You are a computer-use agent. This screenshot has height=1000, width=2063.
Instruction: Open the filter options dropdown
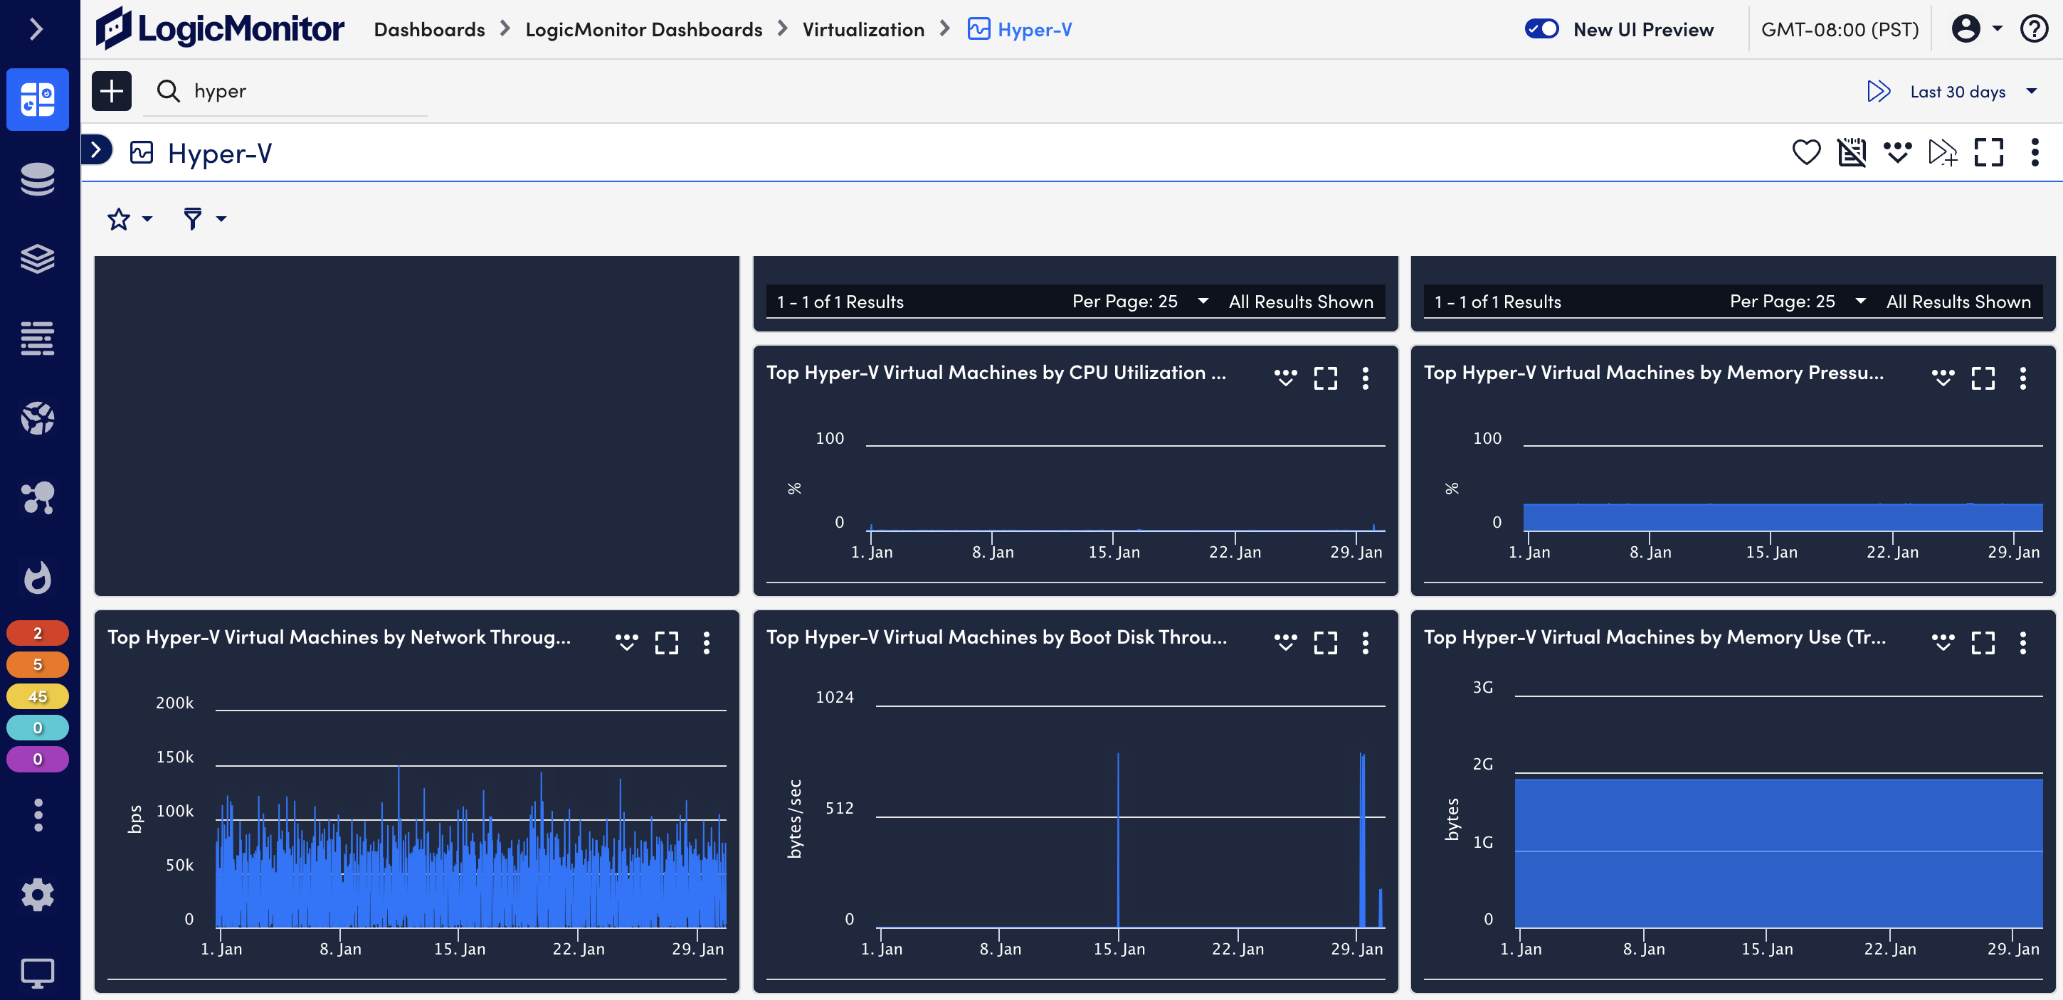pyautogui.click(x=203, y=218)
